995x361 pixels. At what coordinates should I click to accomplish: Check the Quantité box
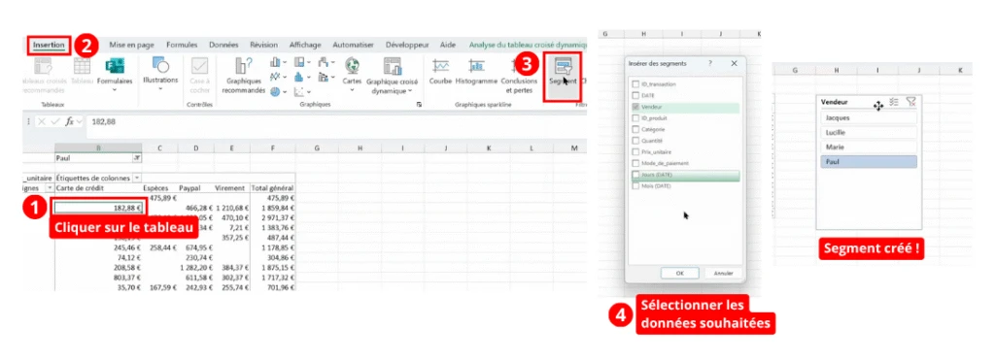[x=635, y=141]
